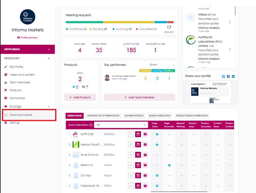The width and height of the screenshot is (256, 193).
Task: Email William Ki using envelope icon
Action: 145,165
